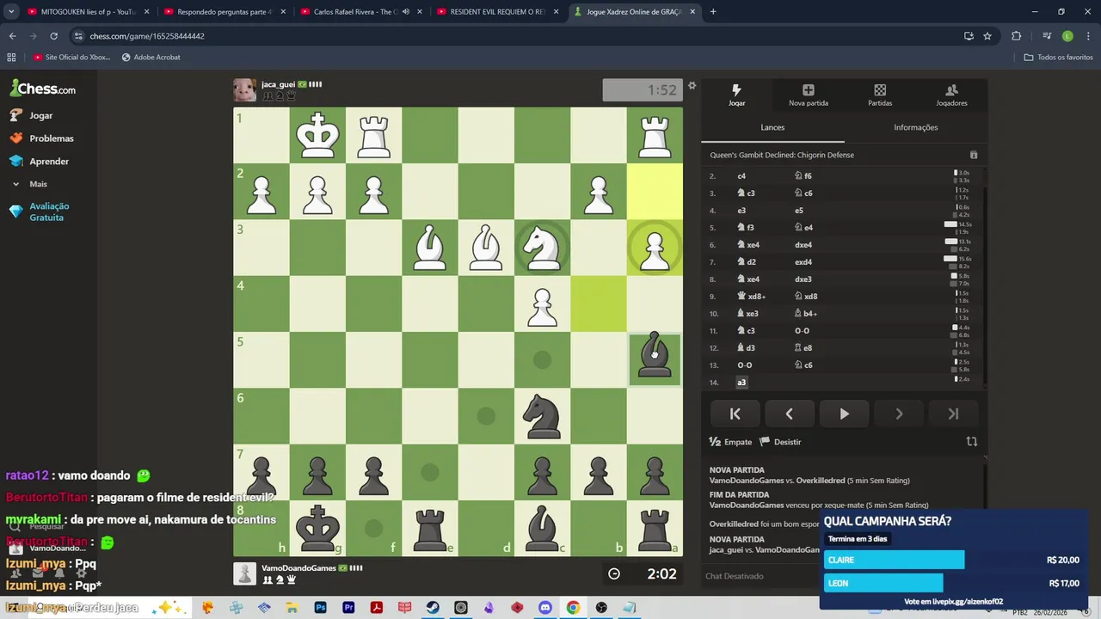Viewport: 1101px width, 619px height.
Task: Open board settings gear icon
Action: click(x=692, y=86)
